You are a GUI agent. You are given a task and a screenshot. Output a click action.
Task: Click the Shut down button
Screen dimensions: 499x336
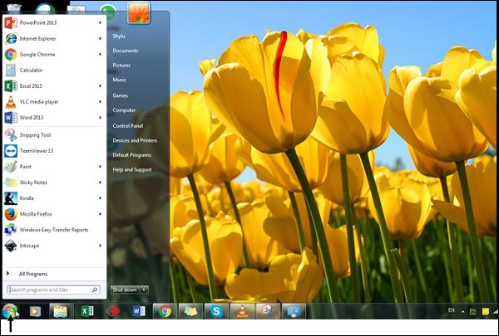[125, 290]
